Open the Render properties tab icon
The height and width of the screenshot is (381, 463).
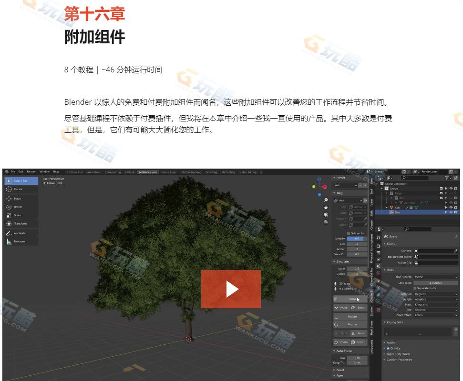click(378, 246)
